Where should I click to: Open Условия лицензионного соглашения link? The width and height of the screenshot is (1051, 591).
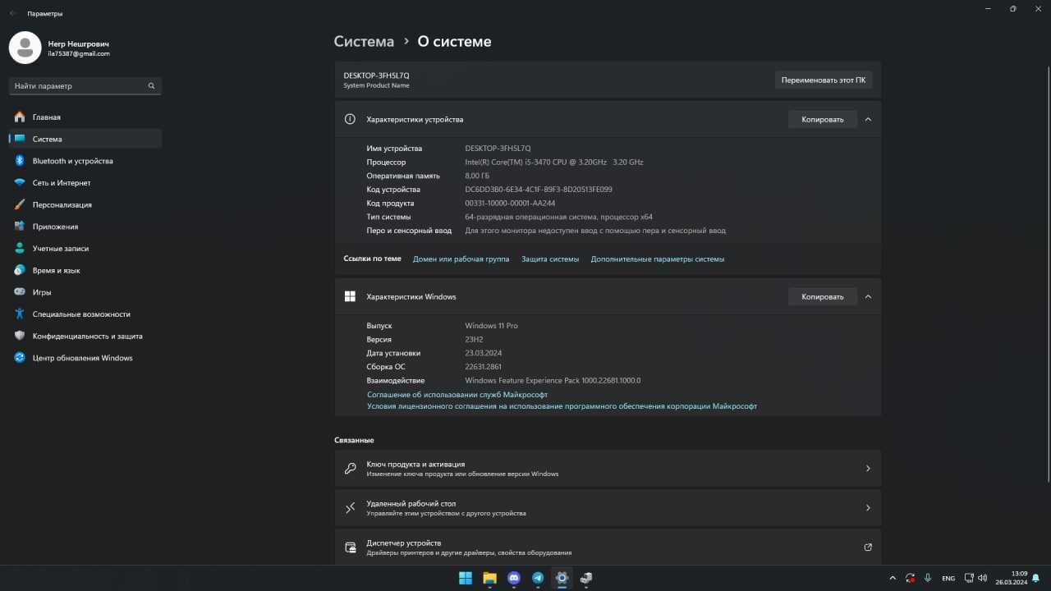pyautogui.click(x=562, y=406)
